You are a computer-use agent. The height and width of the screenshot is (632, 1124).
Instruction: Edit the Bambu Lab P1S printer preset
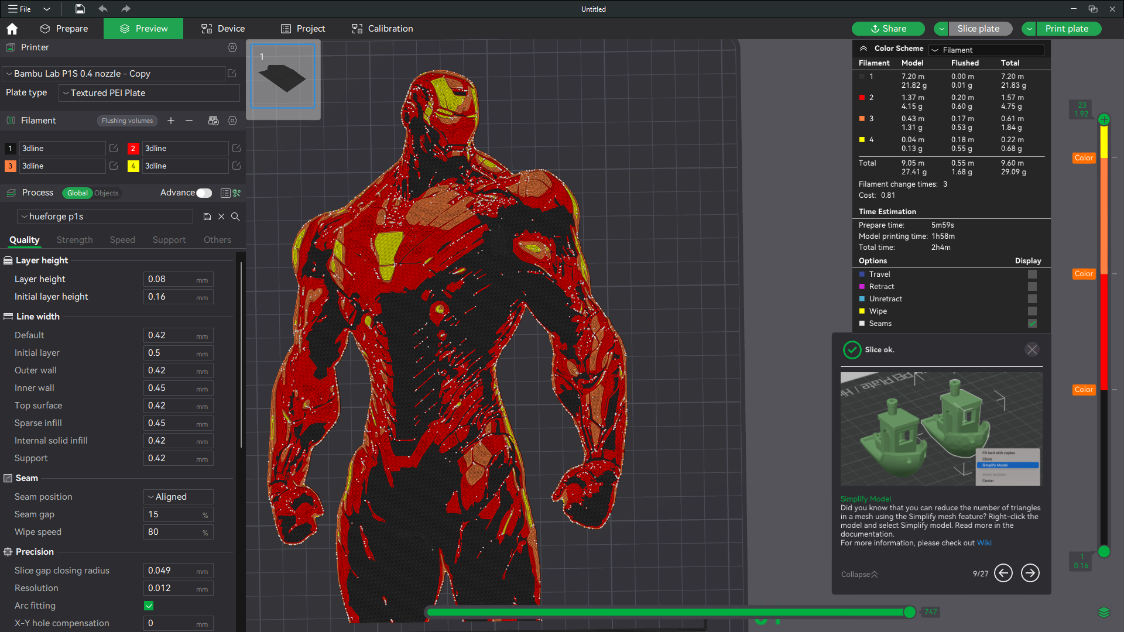tap(232, 73)
